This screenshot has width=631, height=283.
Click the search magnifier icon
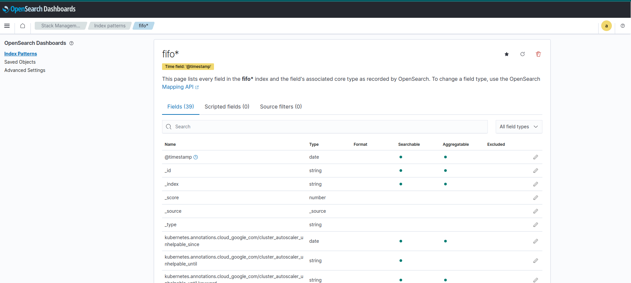(x=169, y=127)
